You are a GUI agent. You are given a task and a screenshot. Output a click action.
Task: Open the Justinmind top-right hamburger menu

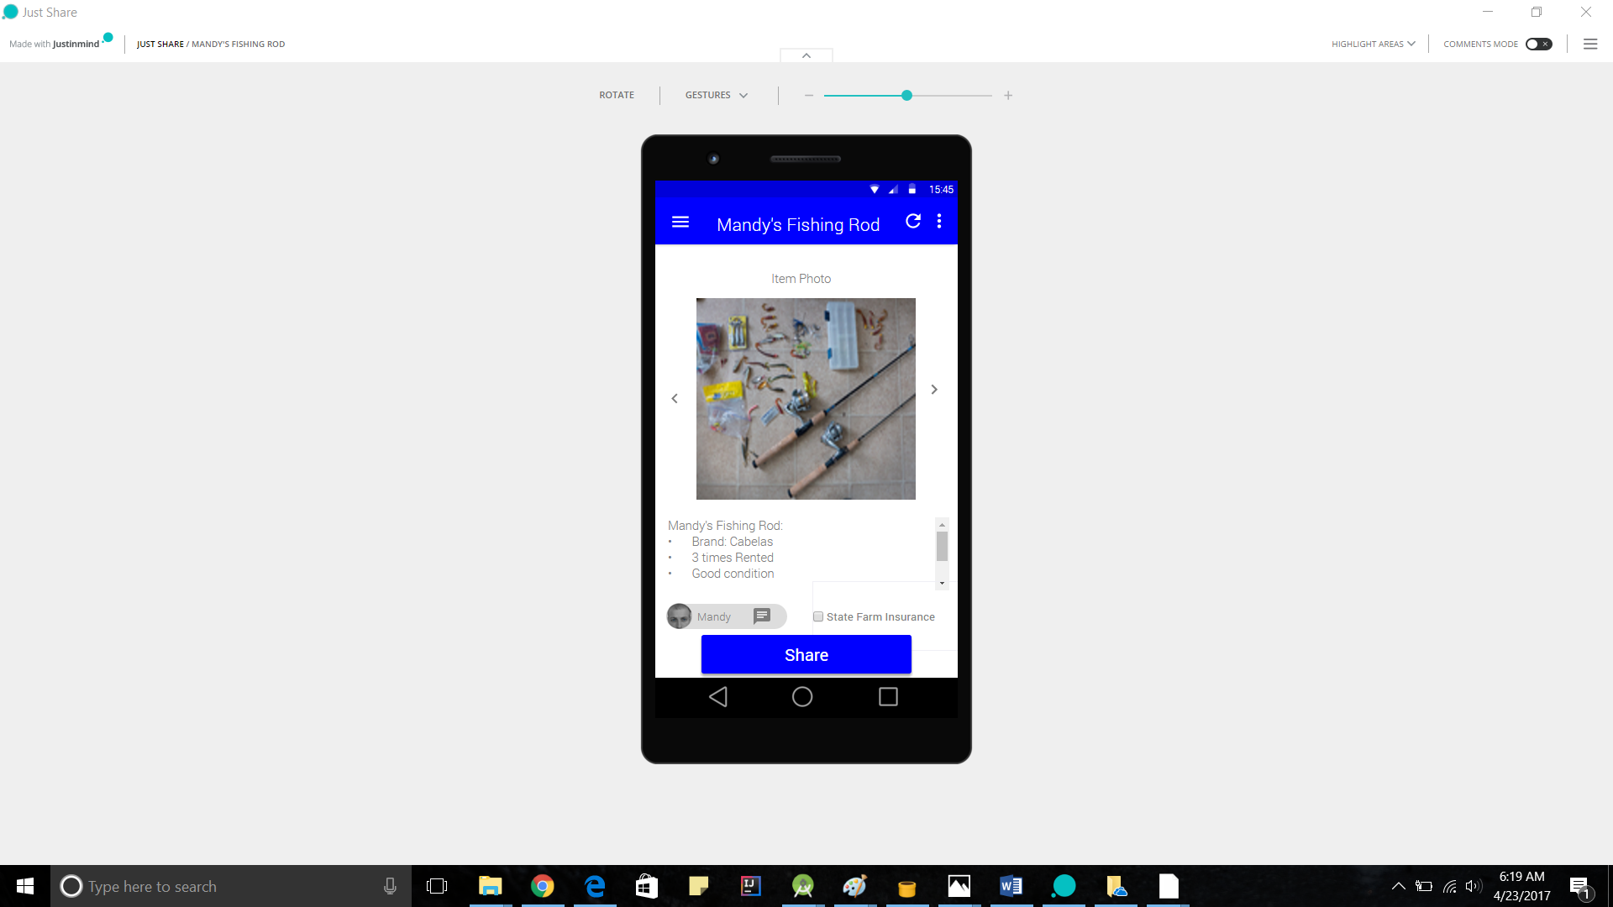pos(1590,45)
